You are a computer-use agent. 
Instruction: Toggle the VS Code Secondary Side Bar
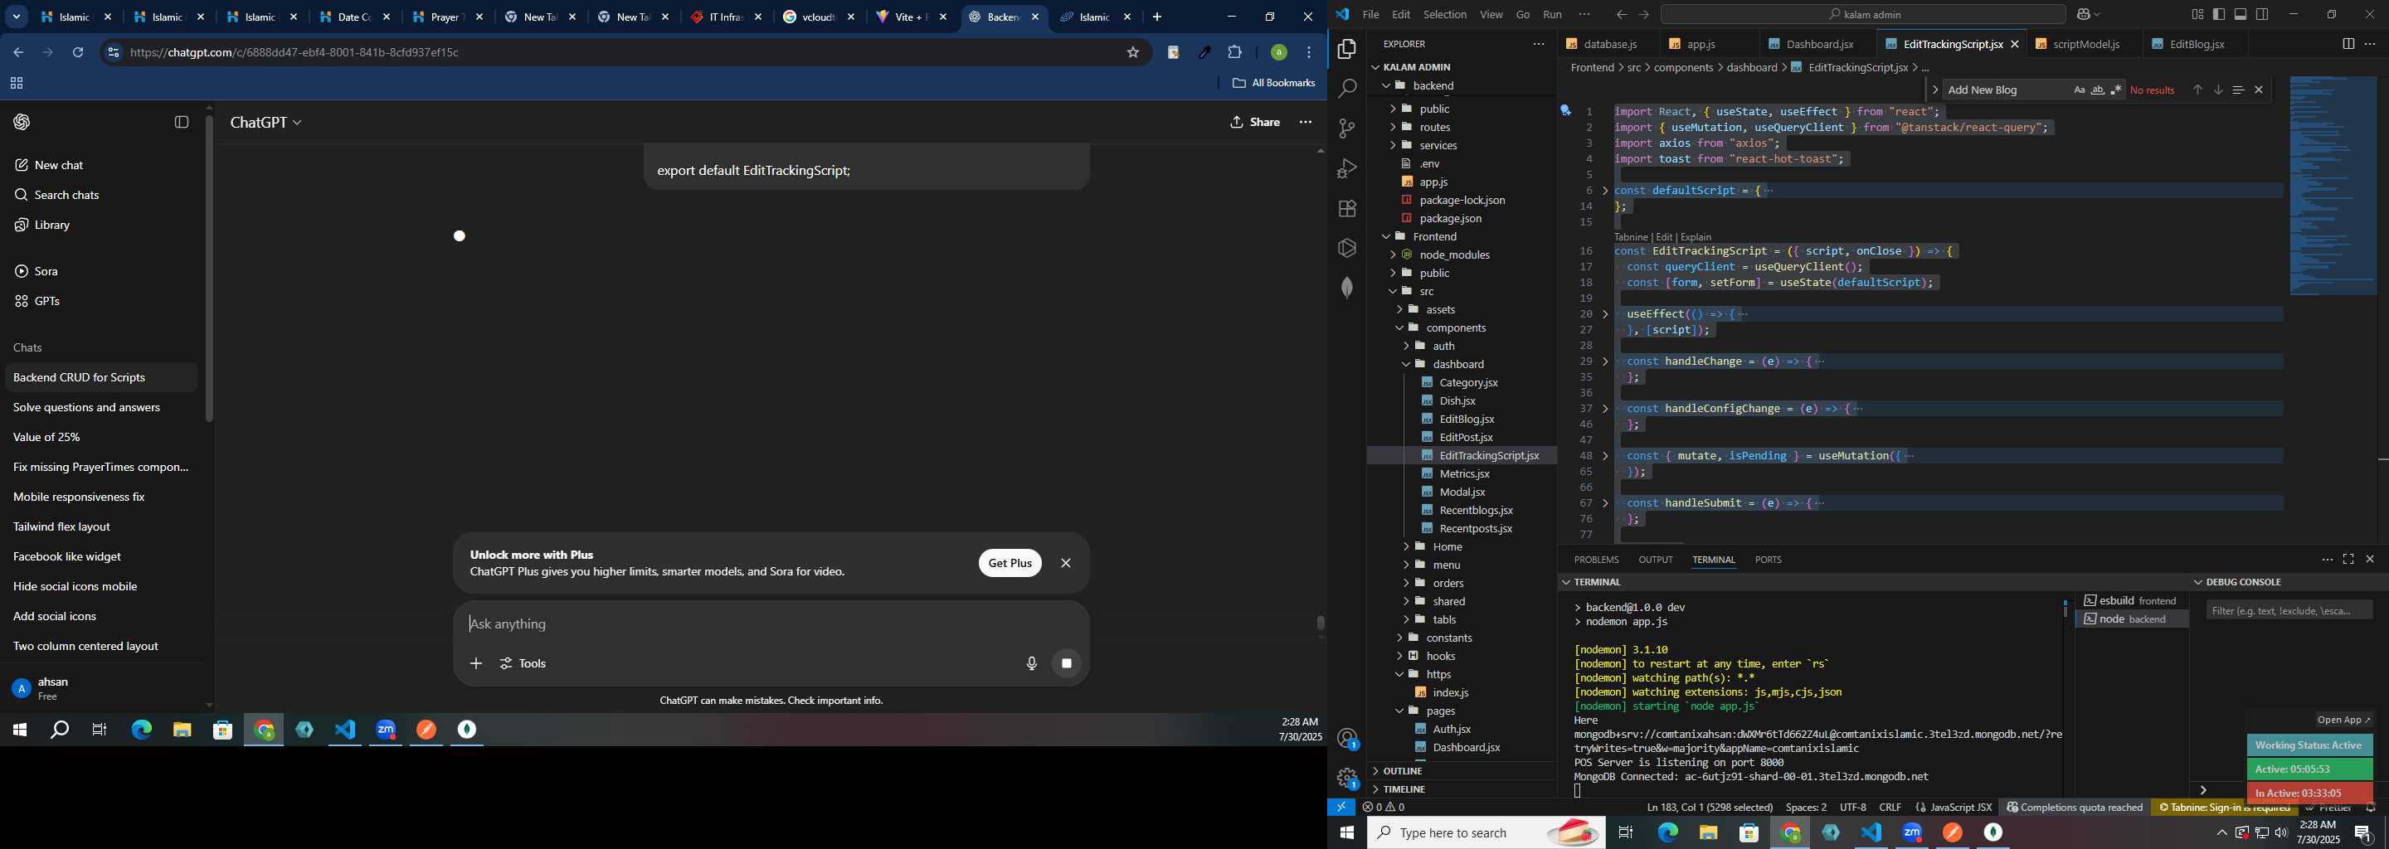coord(2263,15)
